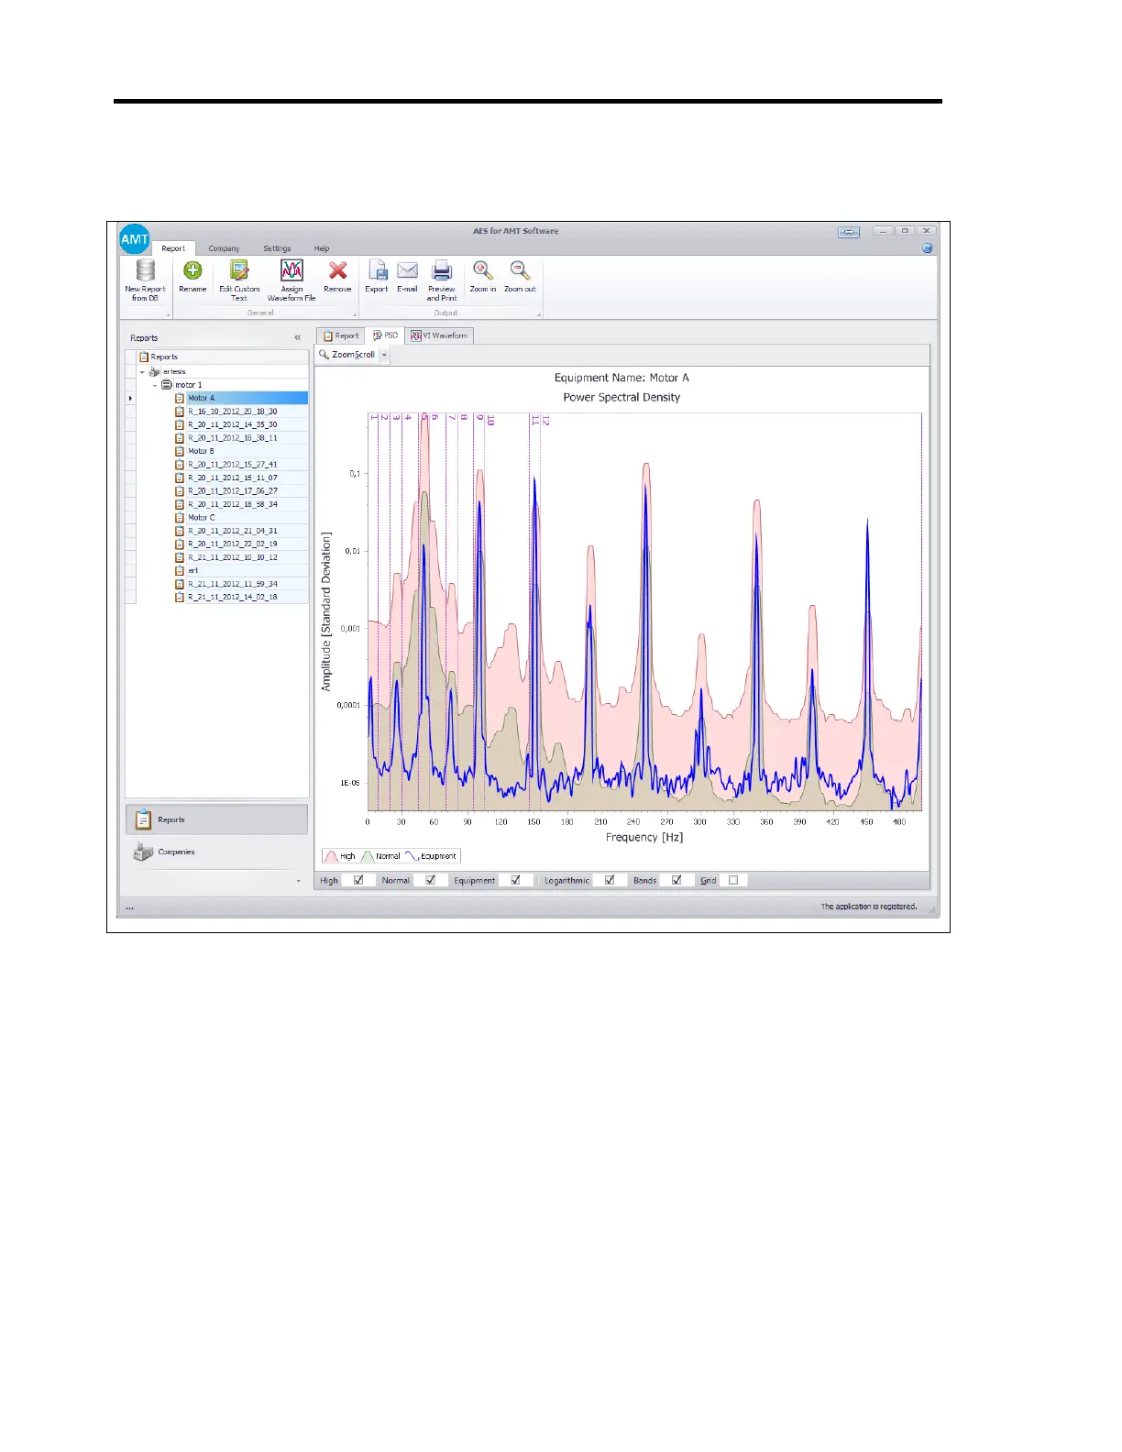Screen dimensions: 1122x1452
Task: Select Motor B in the tree
Action: point(201,451)
